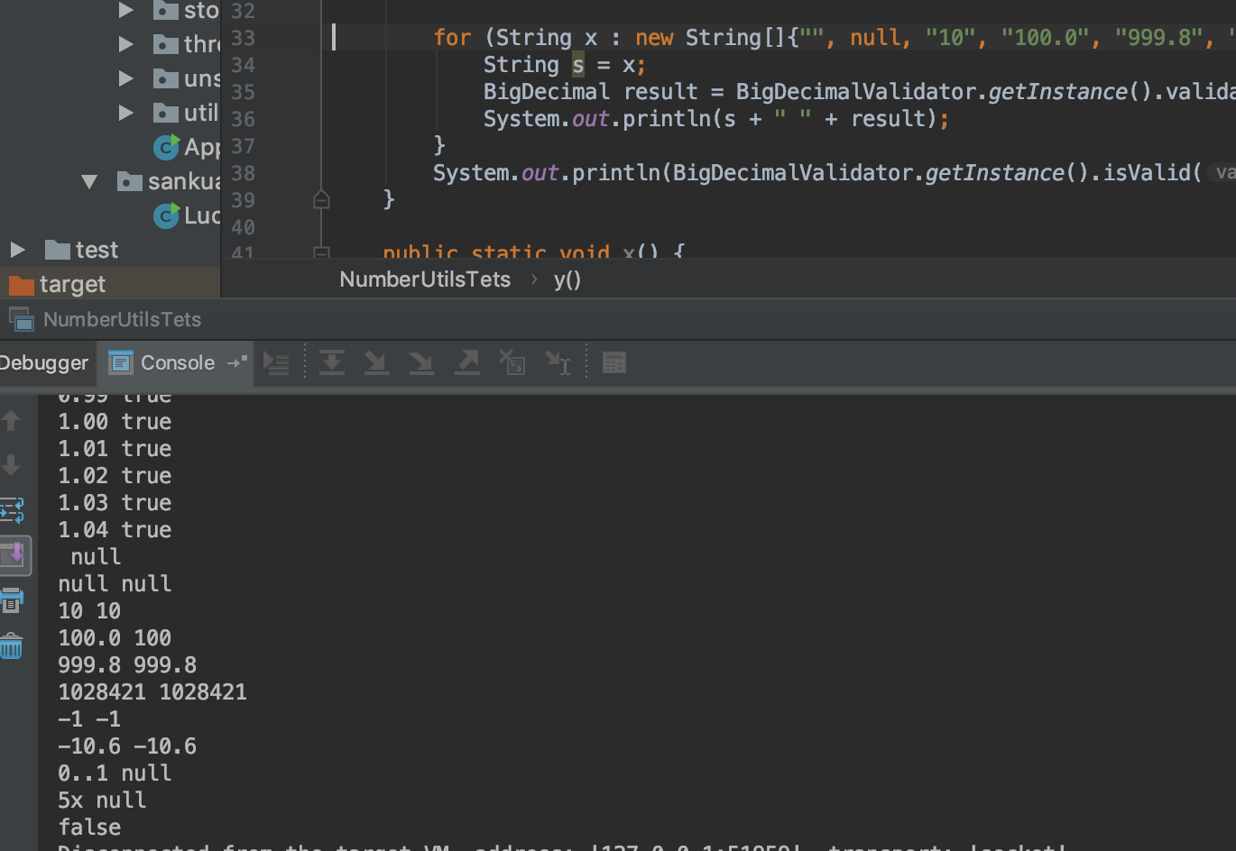Image resolution: width=1236 pixels, height=851 pixels.
Task: Click 'public static void x()' declaration
Action: tap(533, 252)
